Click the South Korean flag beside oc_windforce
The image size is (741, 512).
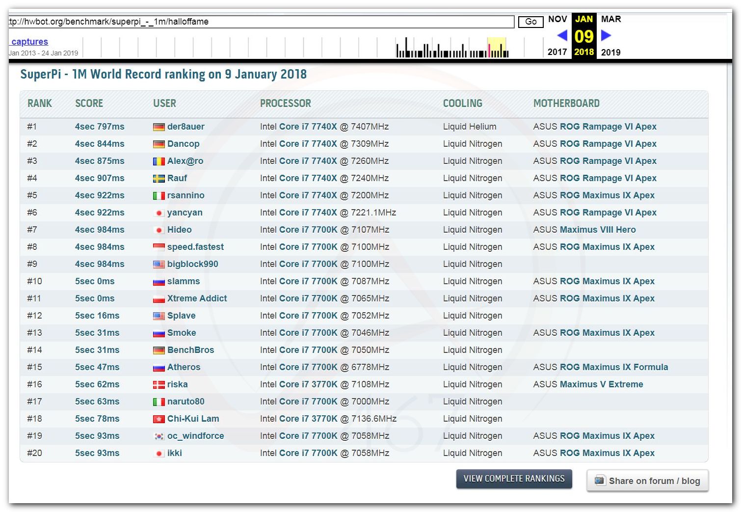click(159, 436)
